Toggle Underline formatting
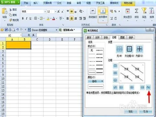This screenshot has height=117, width=156. point(31,19)
